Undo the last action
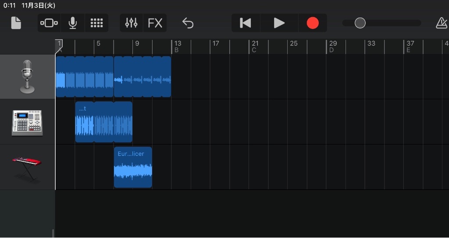The width and height of the screenshot is (449, 238). click(188, 23)
